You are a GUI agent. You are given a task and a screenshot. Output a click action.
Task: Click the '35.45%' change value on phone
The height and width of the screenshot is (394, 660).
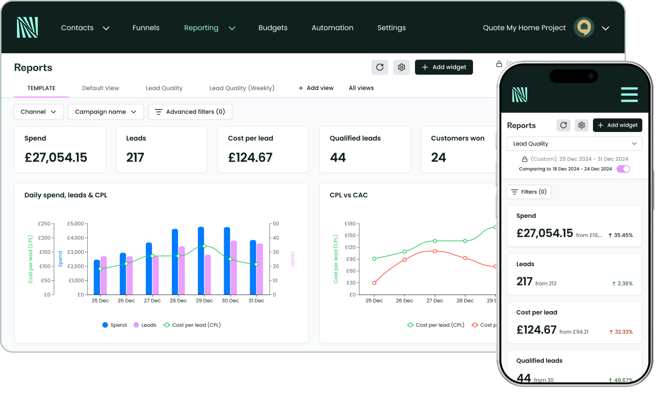(624, 235)
